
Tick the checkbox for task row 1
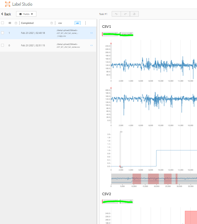point(2,33)
